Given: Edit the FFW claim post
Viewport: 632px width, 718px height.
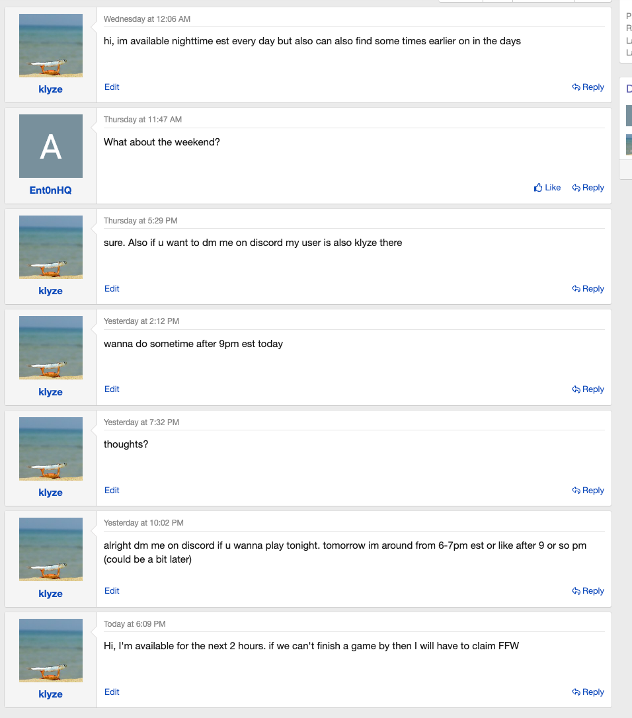Looking at the screenshot, I should 112,692.
